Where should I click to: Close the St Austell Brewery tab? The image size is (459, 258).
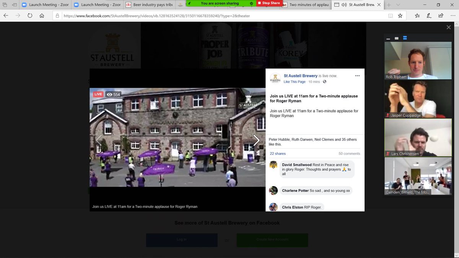(380, 5)
